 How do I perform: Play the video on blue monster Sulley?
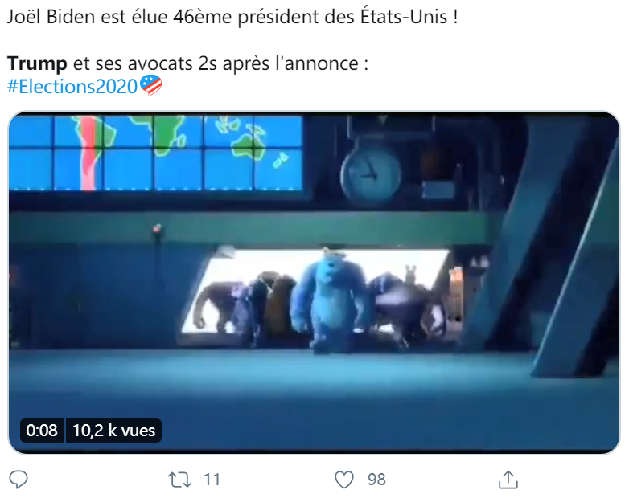pyautogui.click(x=327, y=300)
